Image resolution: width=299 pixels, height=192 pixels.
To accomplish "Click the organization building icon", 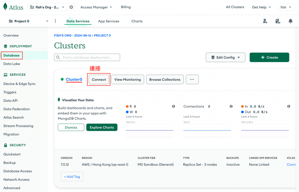I will pyautogui.click(x=32, y=7).
